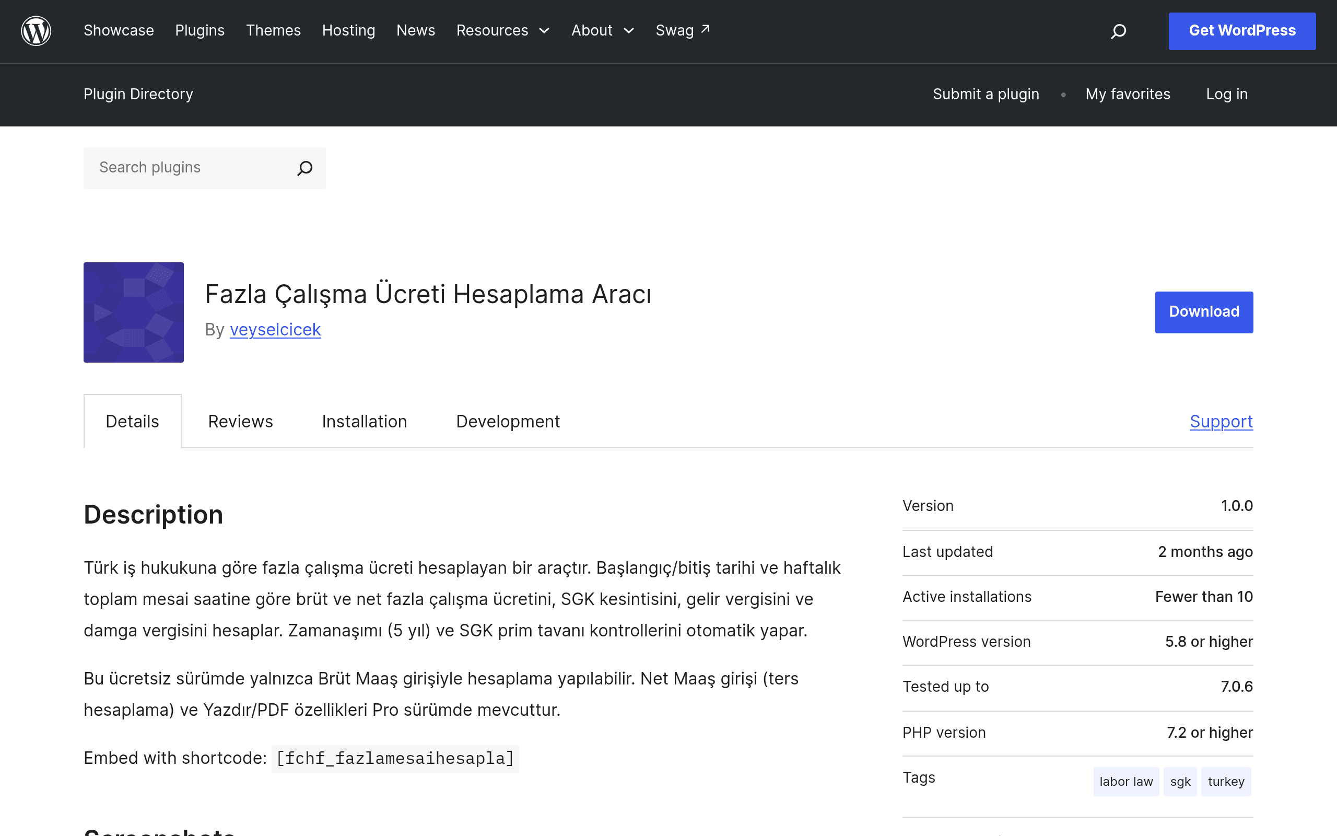Open My favorites
The height and width of the screenshot is (836, 1337).
[1128, 94]
